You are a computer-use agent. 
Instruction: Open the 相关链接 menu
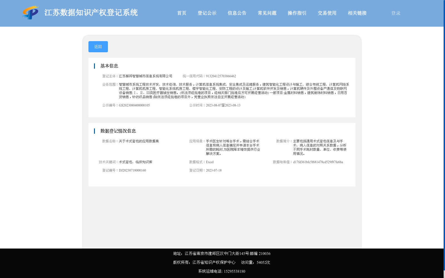click(357, 13)
